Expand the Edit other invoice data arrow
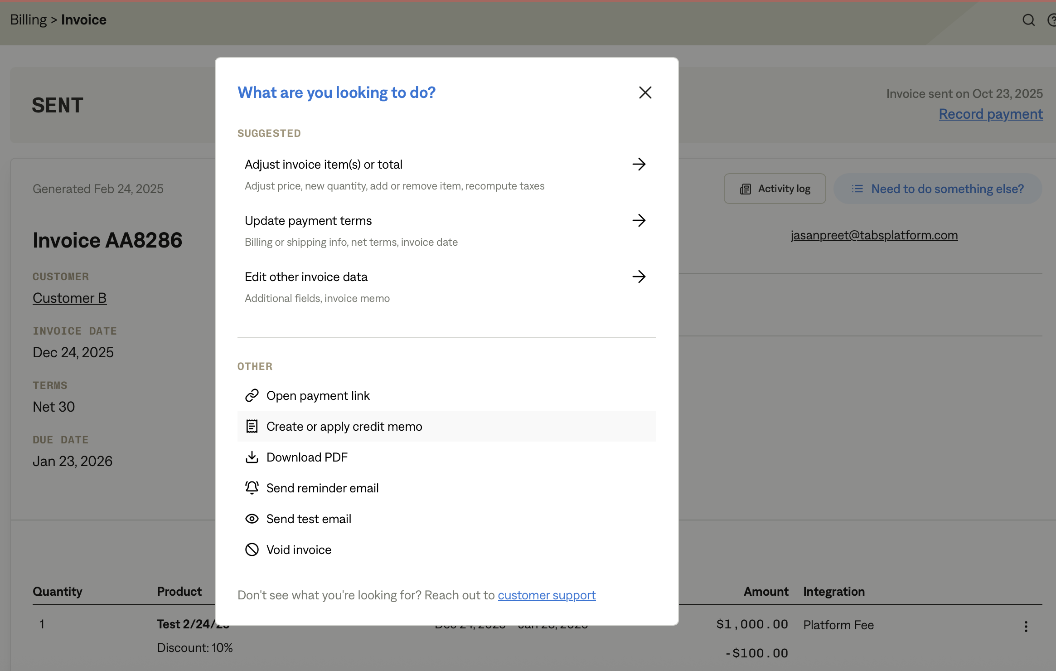 (639, 277)
